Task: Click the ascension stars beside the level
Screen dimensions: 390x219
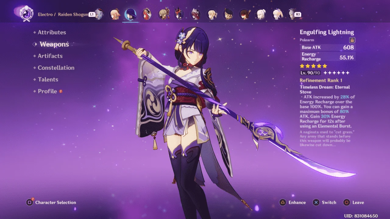Action: point(336,73)
